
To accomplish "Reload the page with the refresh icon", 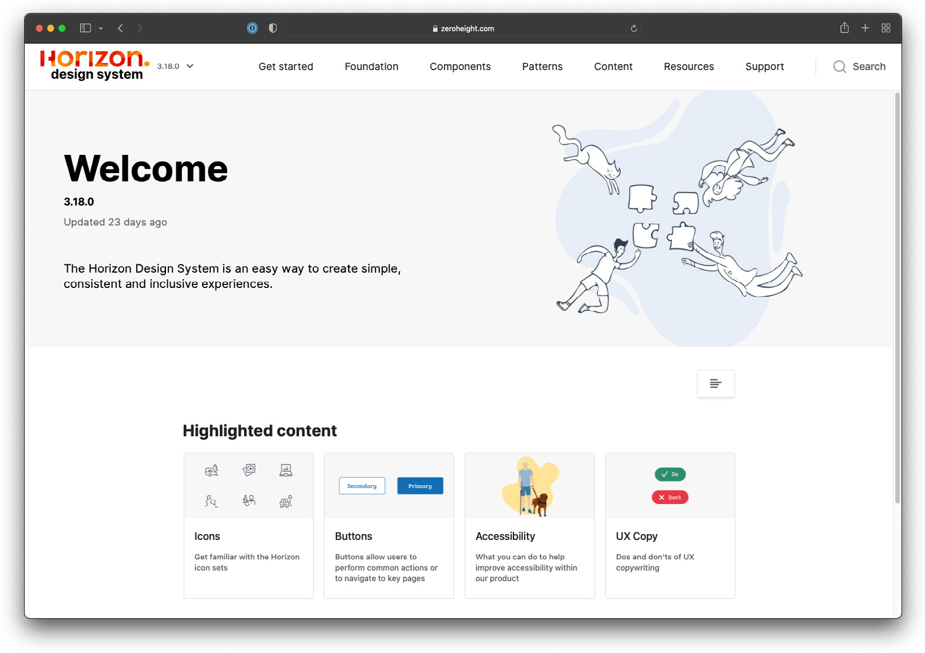I will tap(634, 28).
